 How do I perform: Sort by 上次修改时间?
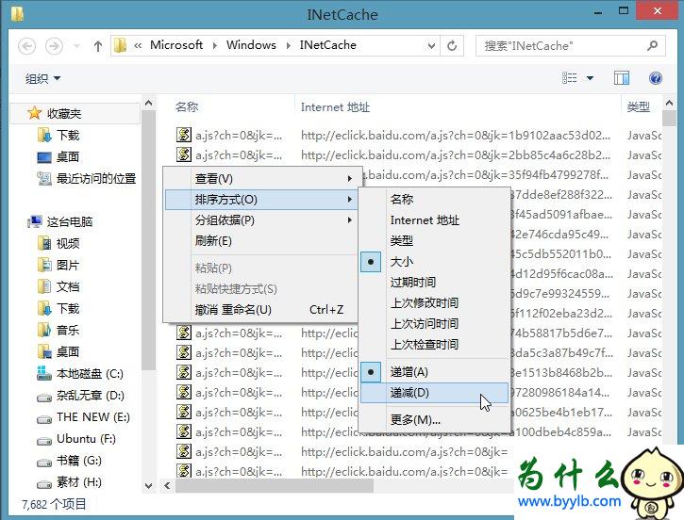(435, 303)
